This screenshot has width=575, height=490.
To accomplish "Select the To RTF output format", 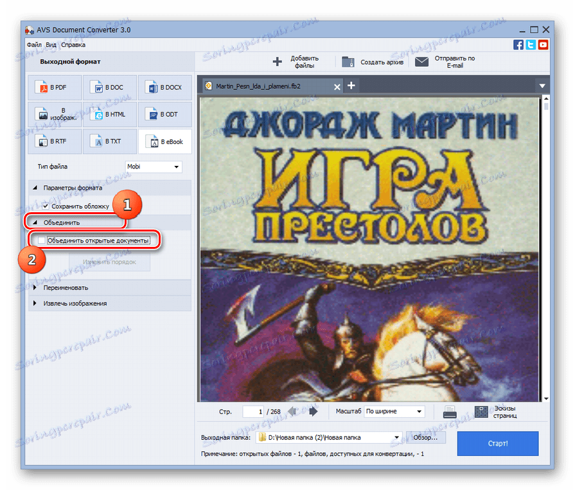I will 55,141.
